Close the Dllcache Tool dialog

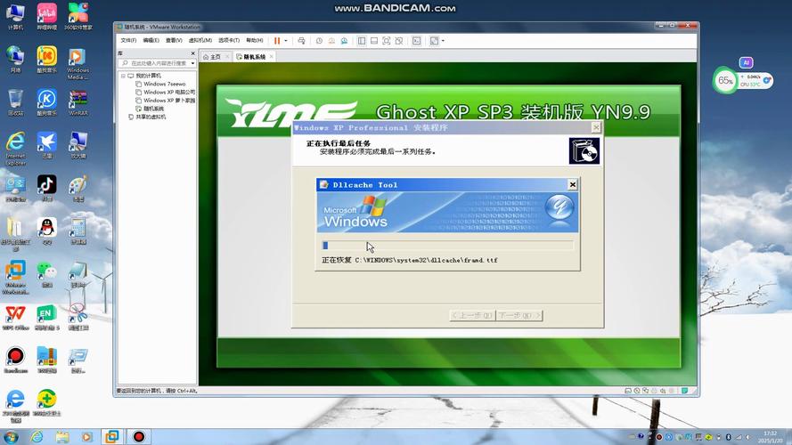pyautogui.click(x=572, y=184)
